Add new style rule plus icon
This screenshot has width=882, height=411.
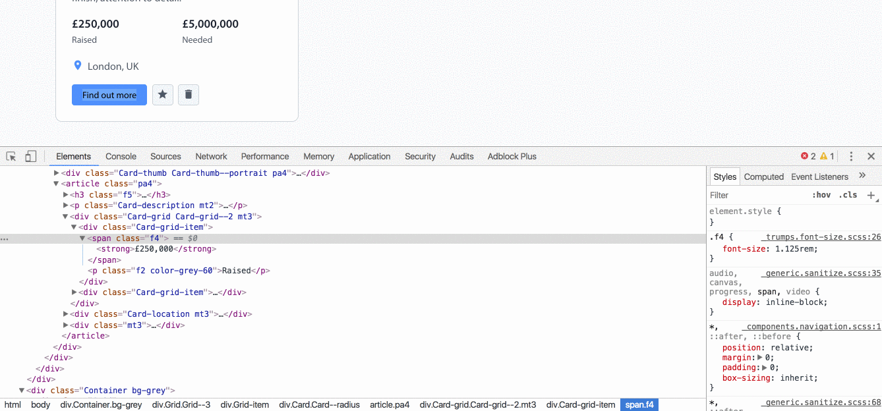pos(871,195)
